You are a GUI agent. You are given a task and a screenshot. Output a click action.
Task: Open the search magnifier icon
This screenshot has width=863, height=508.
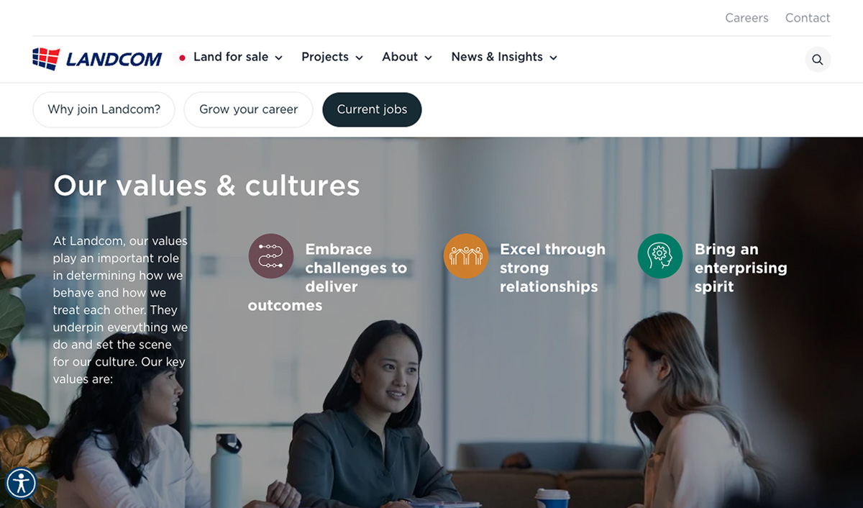pos(818,60)
